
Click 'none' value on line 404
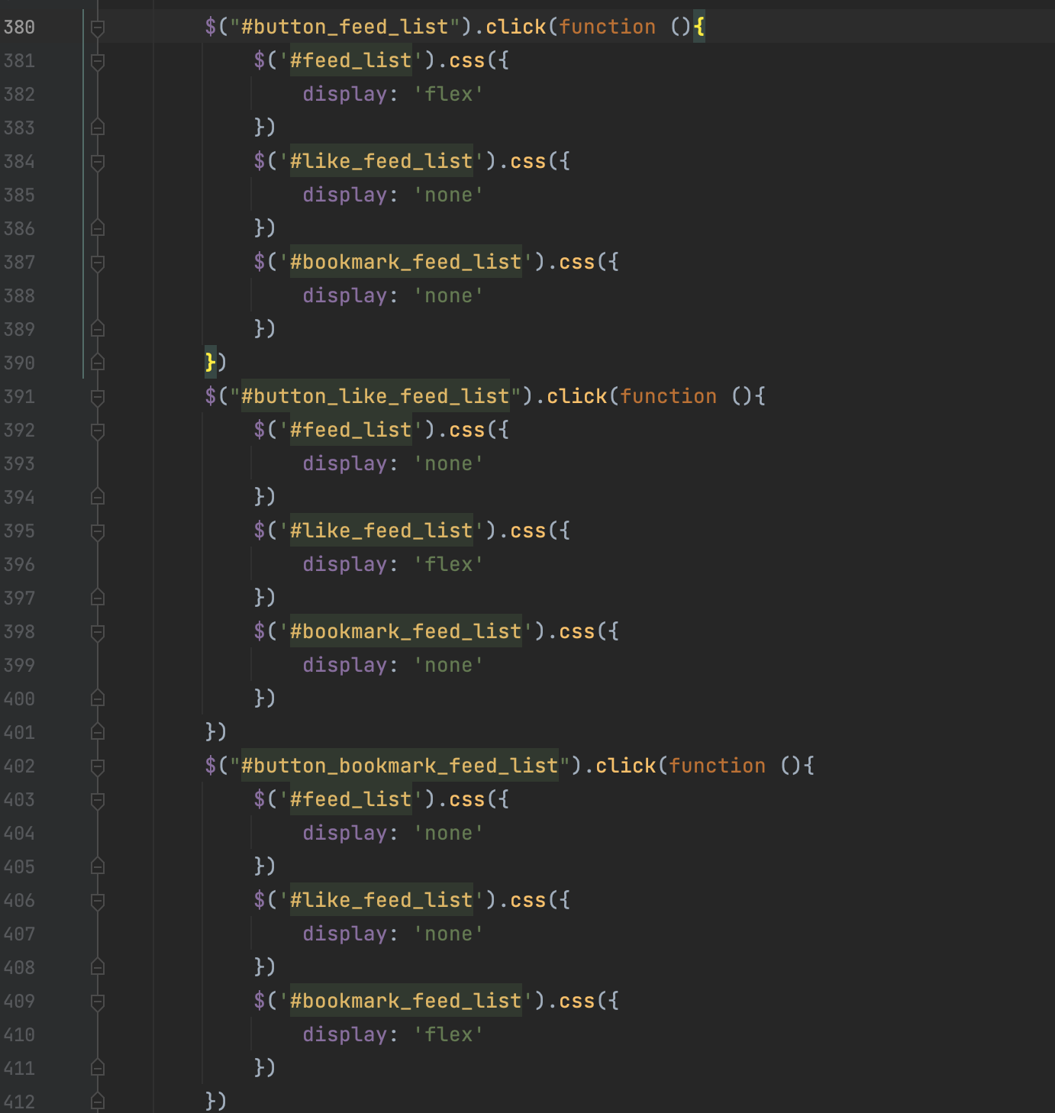click(449, 834)
